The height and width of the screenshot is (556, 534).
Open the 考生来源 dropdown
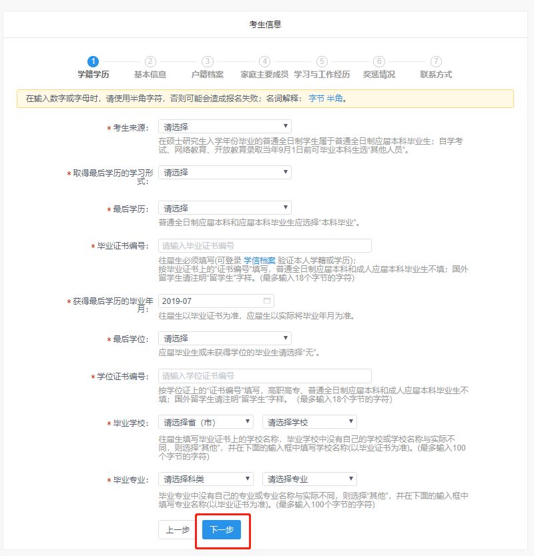click(x=224, y=127)
